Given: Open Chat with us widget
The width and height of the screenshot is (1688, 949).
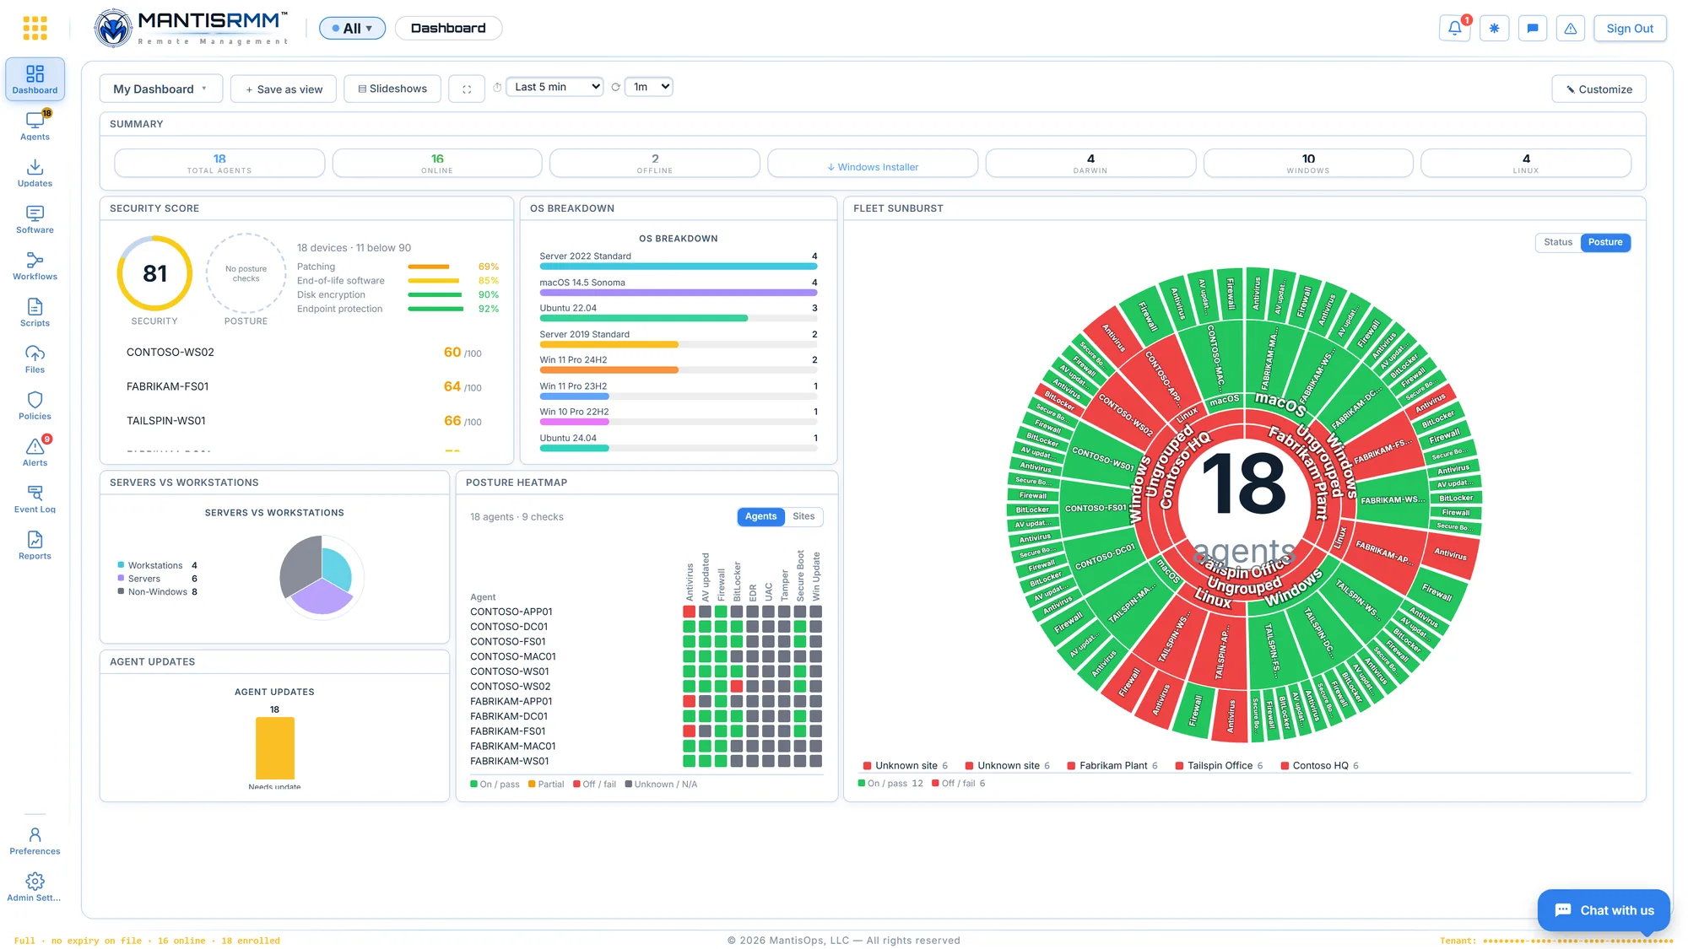Looking at the screenshot, I should 1604,910.
